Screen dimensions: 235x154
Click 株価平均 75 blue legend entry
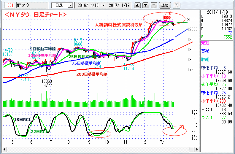tap(217, 93)
